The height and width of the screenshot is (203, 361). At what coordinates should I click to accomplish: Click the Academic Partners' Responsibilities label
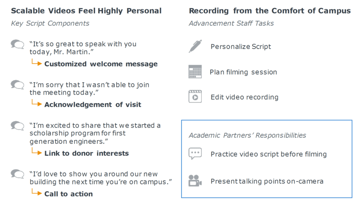(247, 135)
